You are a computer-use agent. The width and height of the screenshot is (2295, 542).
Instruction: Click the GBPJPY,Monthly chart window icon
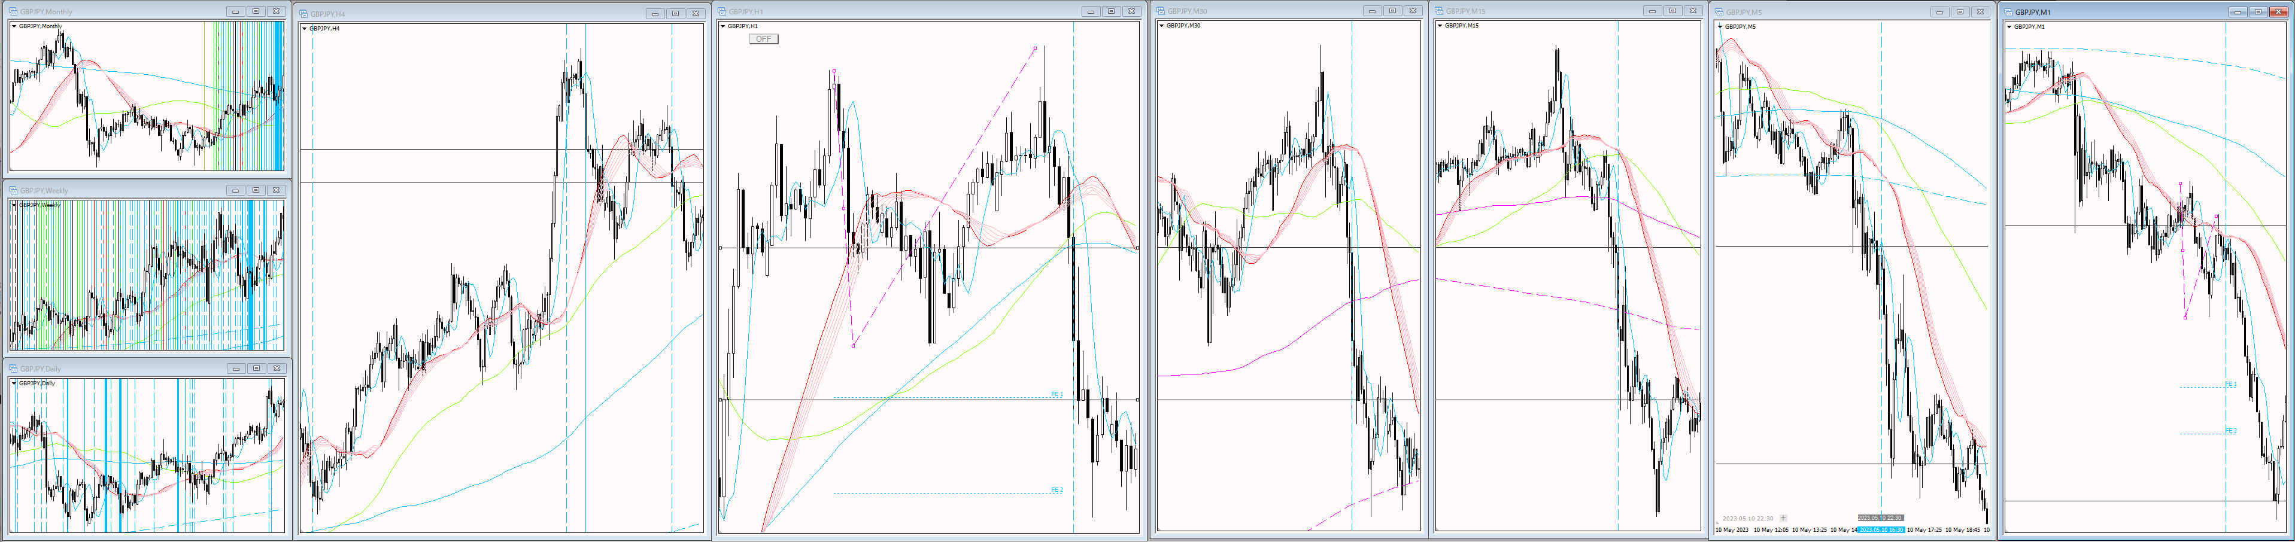tap(13, 11)
